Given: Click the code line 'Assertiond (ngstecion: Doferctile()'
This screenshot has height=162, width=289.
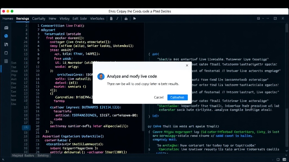Looking at the screenshot, I should click(73, 136).
